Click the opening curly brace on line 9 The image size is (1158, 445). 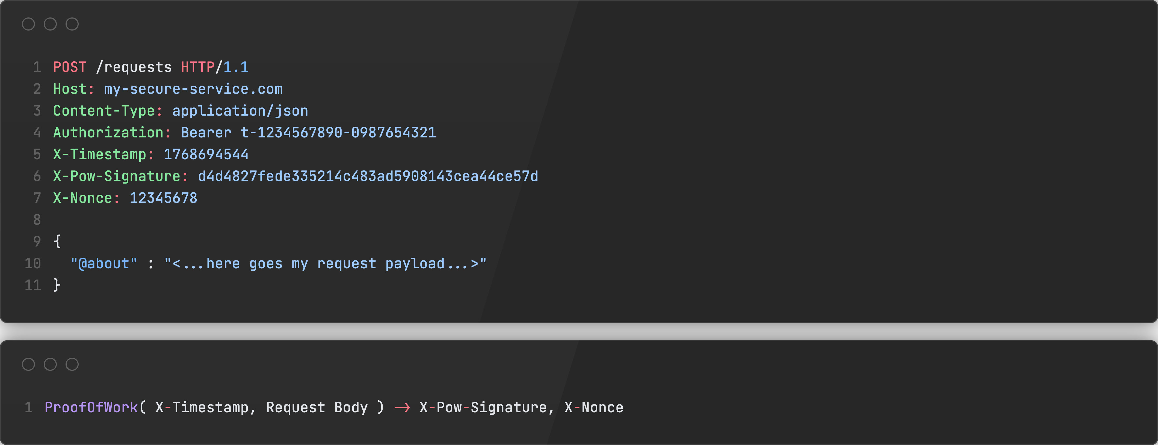click(57, 241)
